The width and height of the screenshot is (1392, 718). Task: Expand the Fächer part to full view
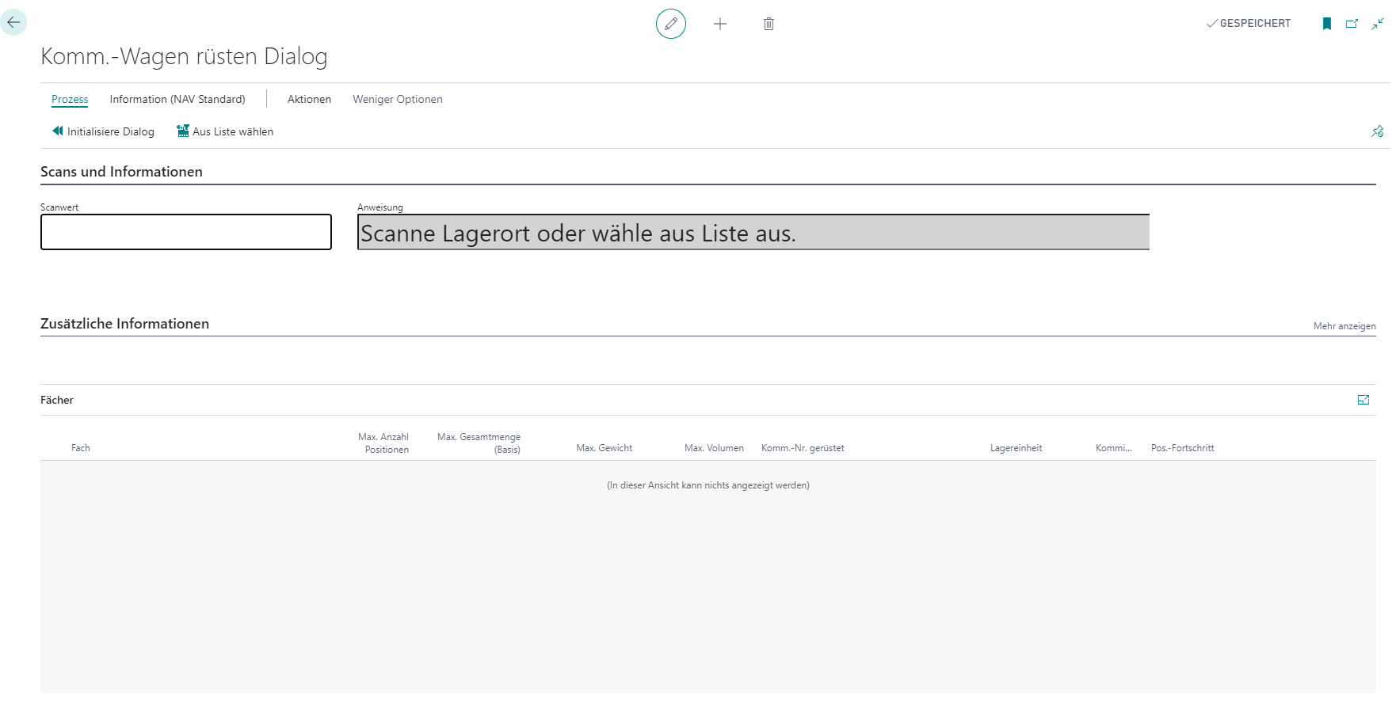(1363, 400)
